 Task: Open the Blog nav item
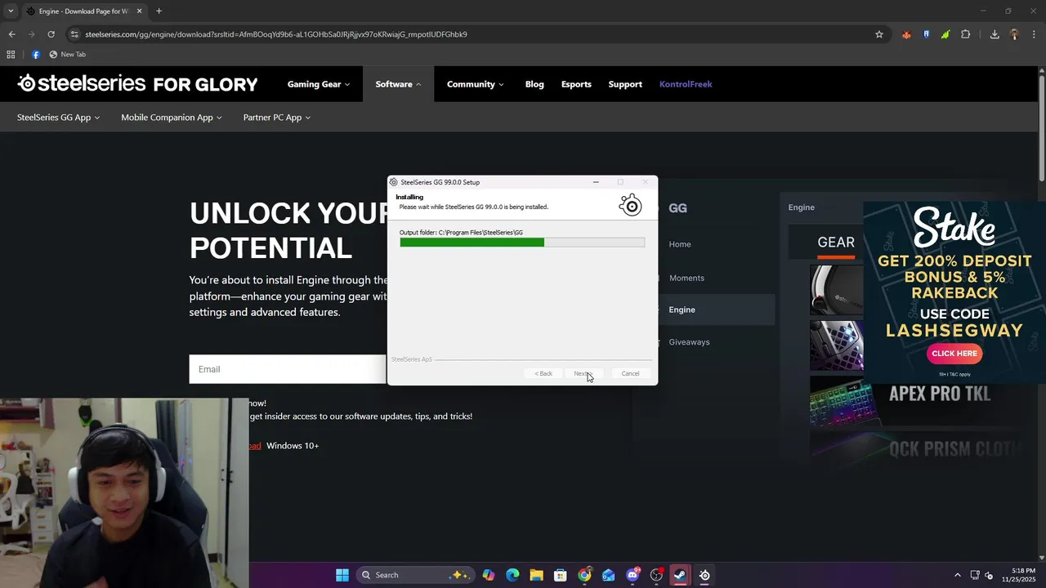point(534,84)
